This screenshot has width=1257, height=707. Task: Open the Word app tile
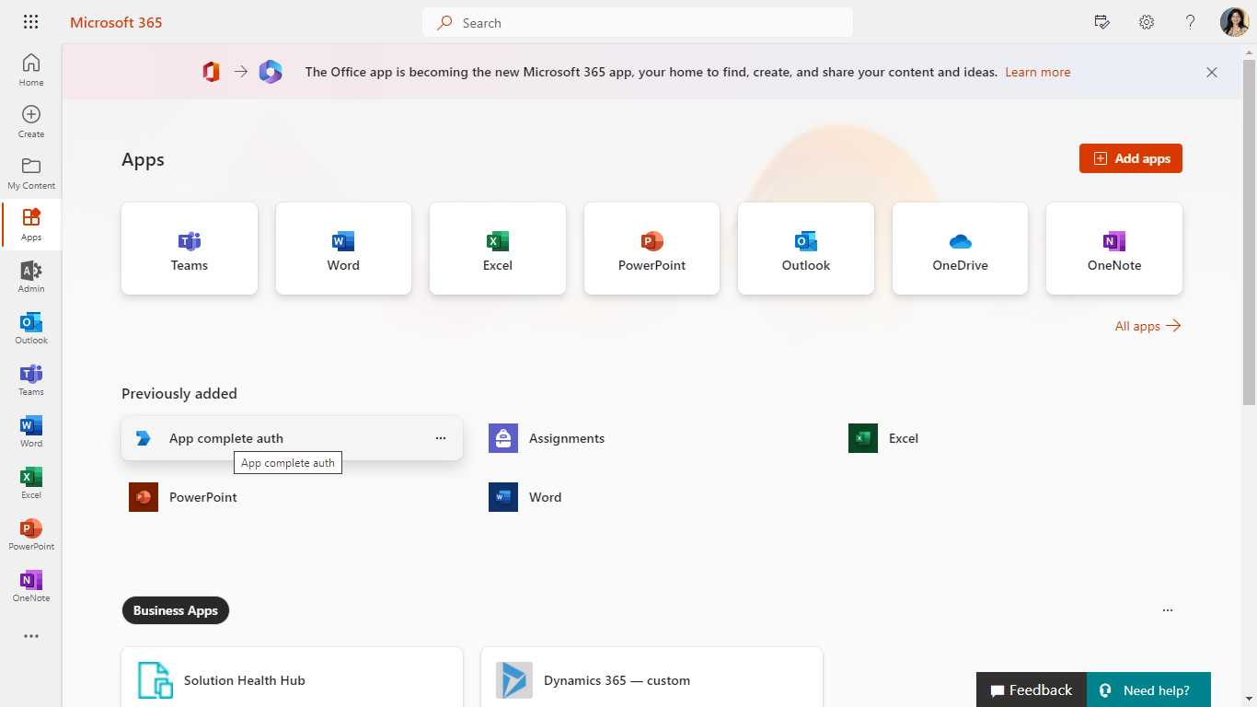pyautogui.click(x=343, y=249)
